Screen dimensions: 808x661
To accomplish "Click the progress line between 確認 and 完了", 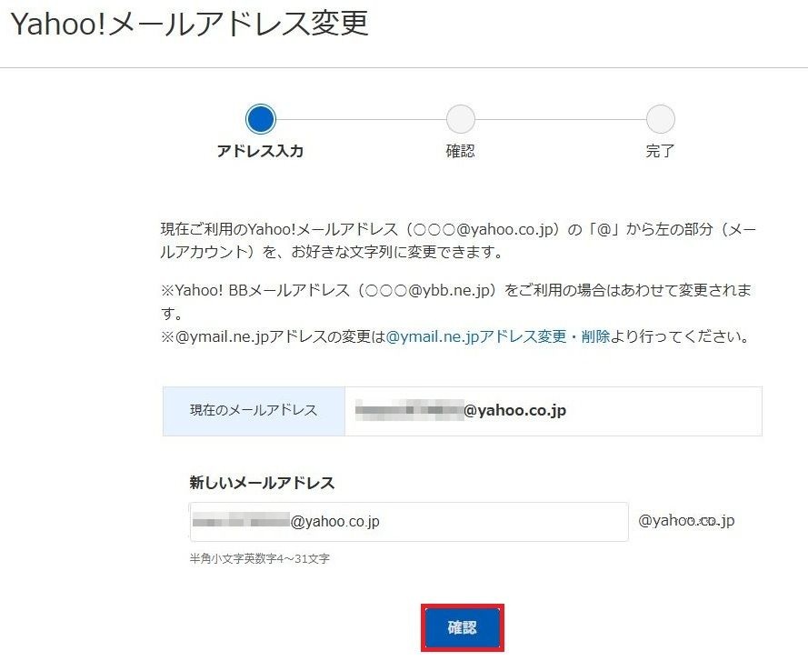I will pos(561,119).
